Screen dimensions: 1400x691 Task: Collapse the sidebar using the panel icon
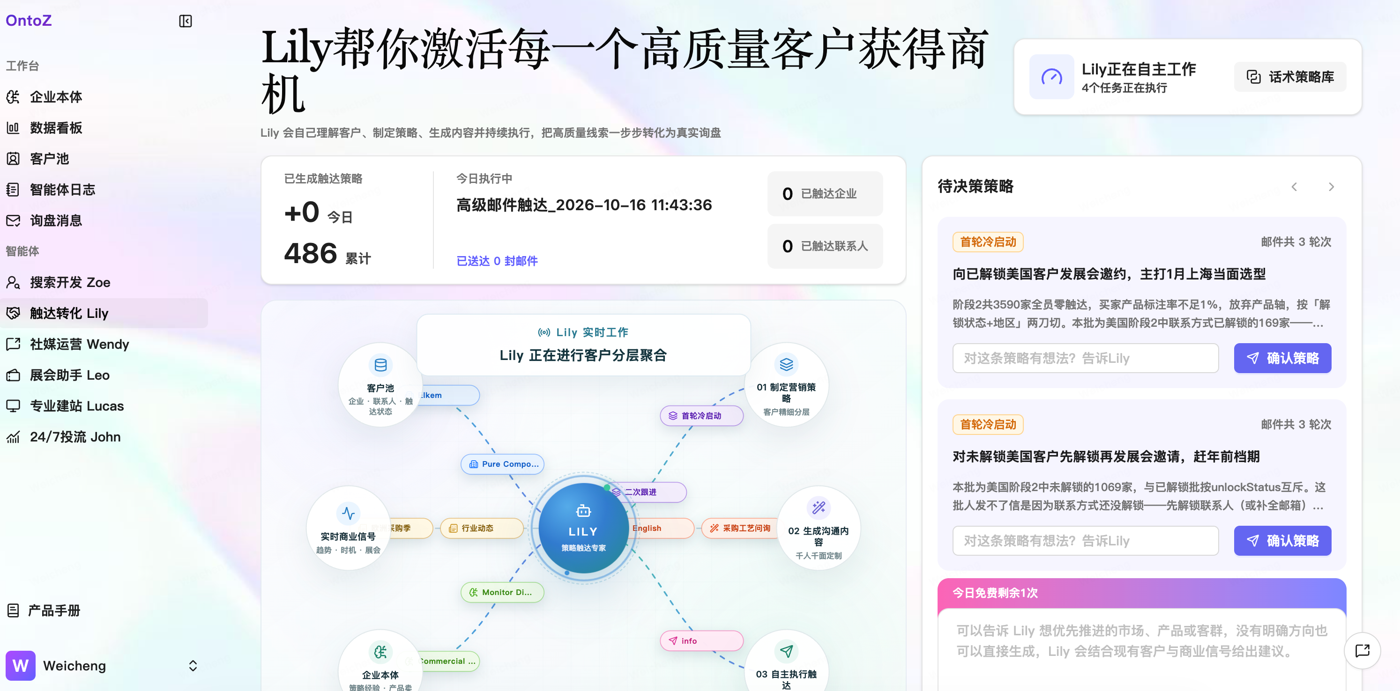click(x=186, y=21)
